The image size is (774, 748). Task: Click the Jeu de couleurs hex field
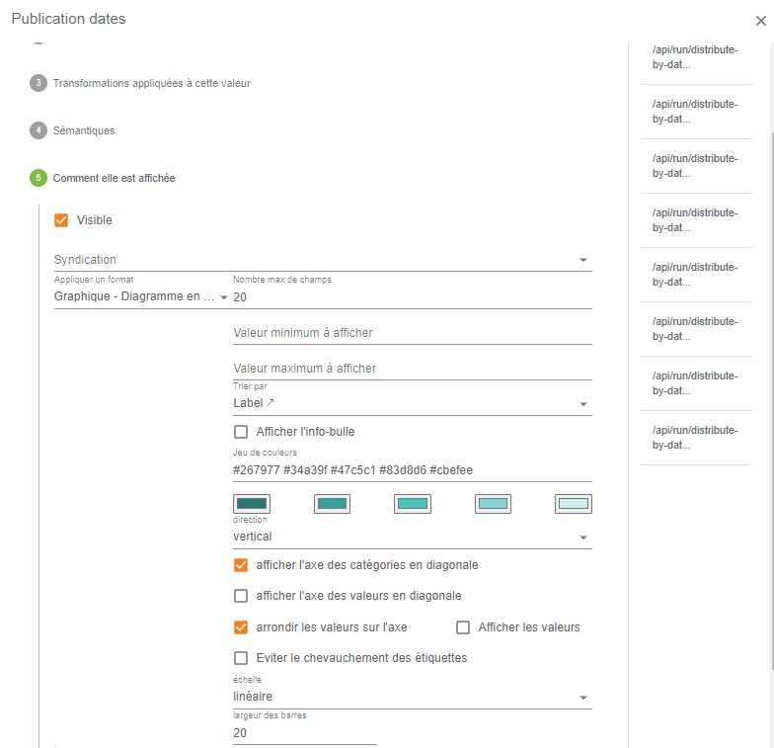[x=413, y=470]
